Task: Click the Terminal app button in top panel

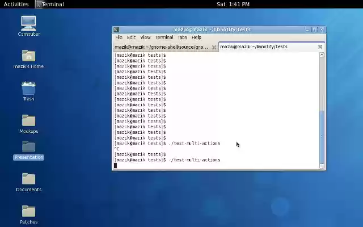Action: point(50,4)
